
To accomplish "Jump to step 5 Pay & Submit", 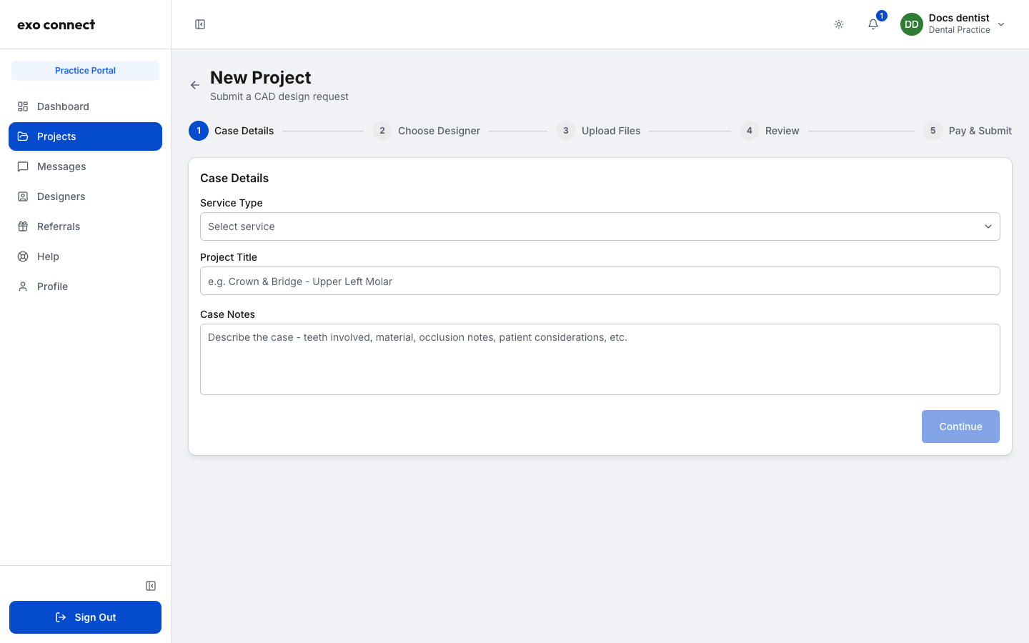I will tap(968, 131).
